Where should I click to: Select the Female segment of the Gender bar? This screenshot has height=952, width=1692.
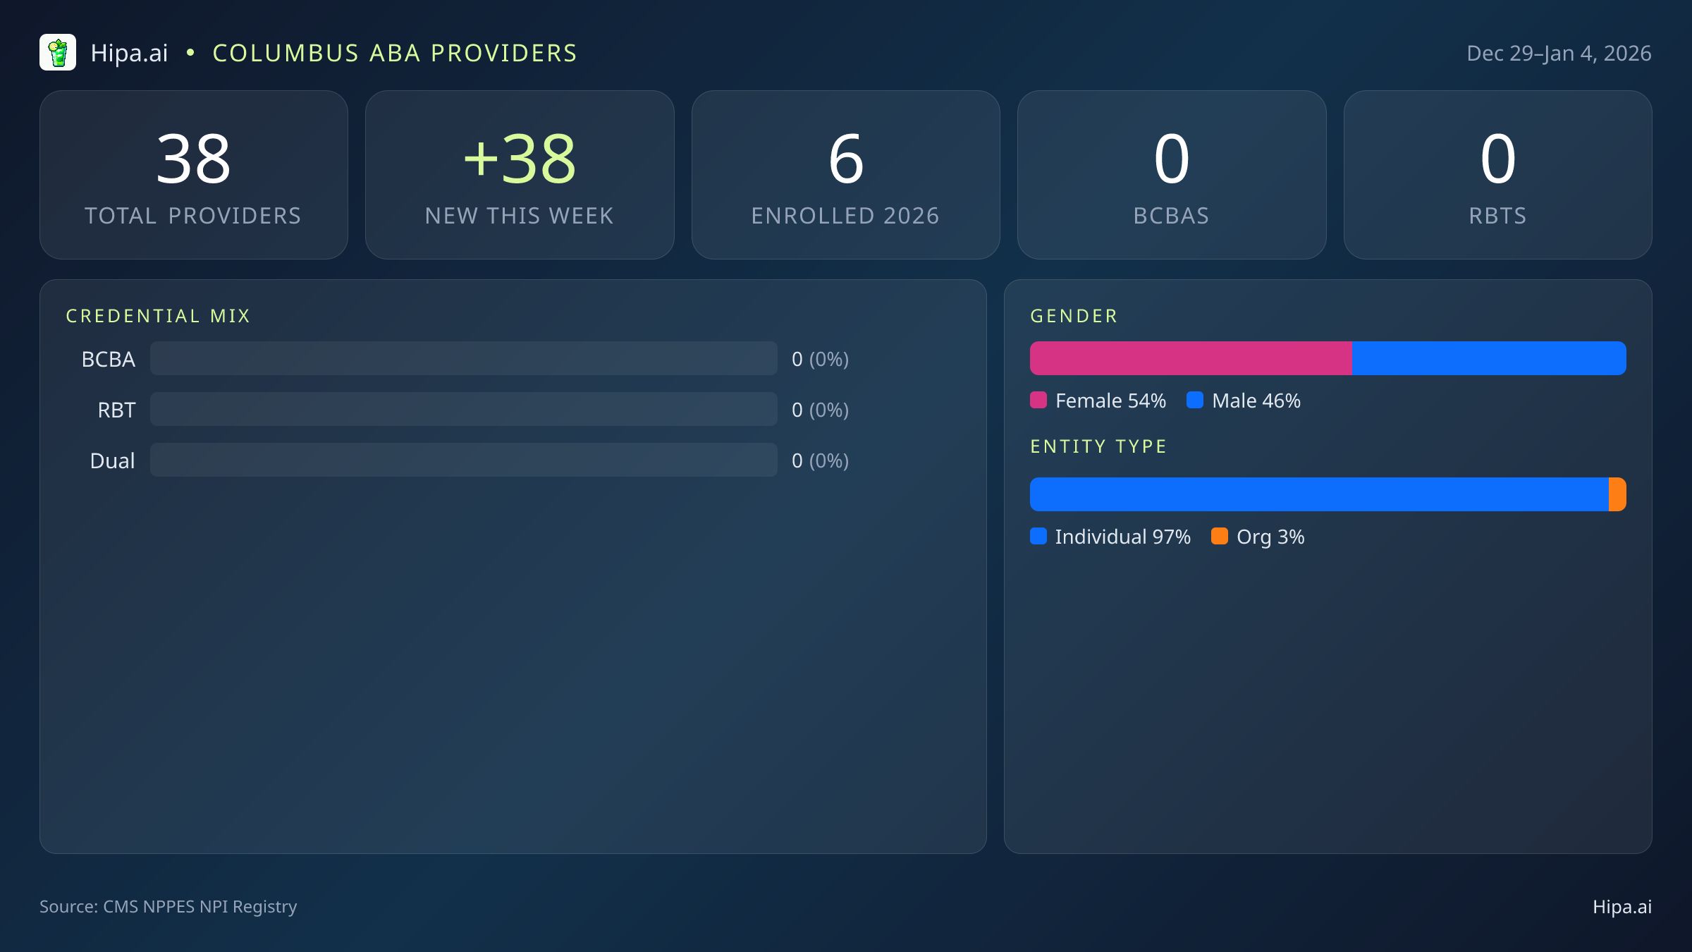(x=1191, y=358)
